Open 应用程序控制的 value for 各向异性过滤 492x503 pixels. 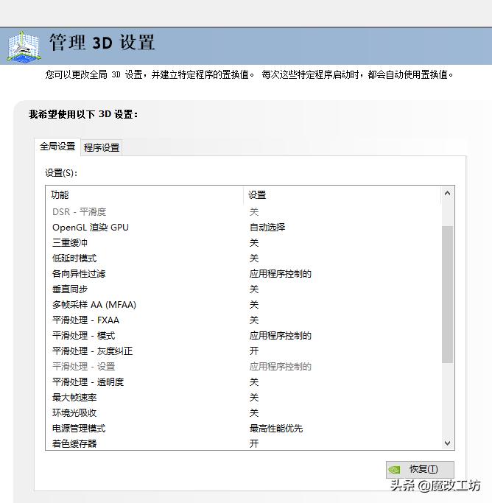click(x=281, y=274)
